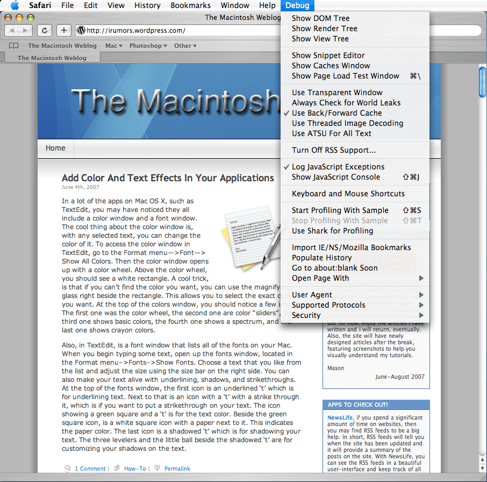Click the scrollbar down arrow
This screenshot has width=487, height=482.
(482, 469)
